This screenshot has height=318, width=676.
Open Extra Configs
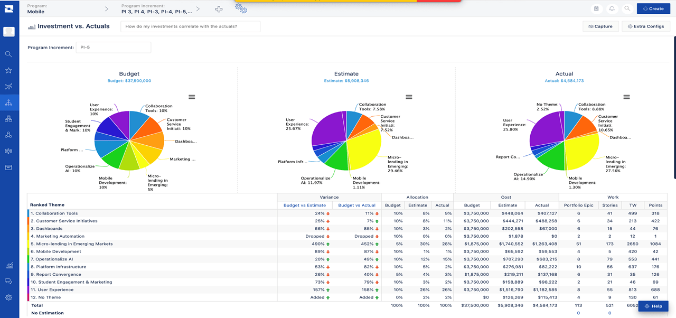click(646, 26)
